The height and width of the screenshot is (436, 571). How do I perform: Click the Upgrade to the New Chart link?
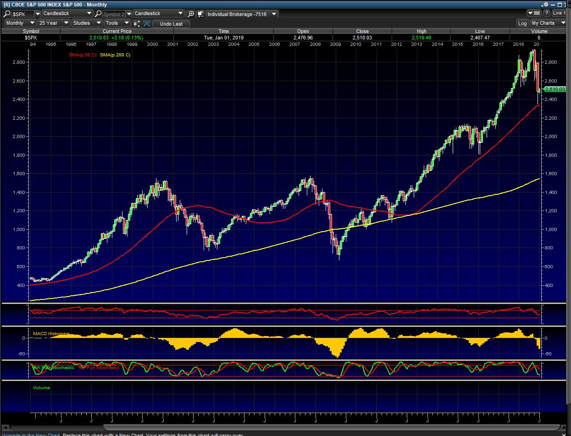point(30,434)
